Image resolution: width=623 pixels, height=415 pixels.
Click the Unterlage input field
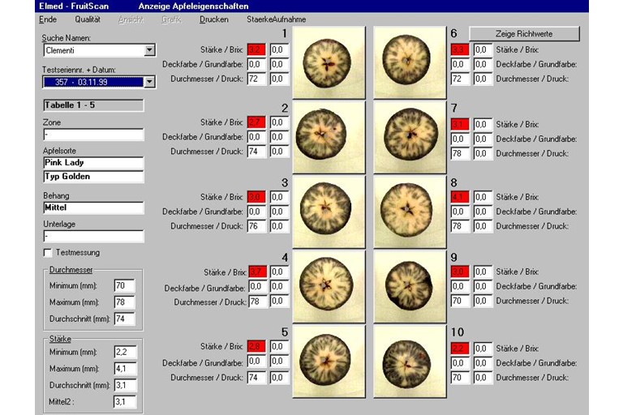[93, 236]
